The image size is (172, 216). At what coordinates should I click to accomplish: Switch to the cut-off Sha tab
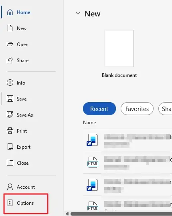click(165, 109)
